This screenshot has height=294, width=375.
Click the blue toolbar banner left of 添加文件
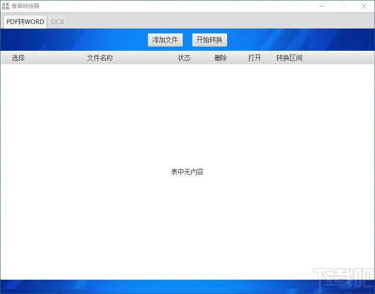(74, 40)
